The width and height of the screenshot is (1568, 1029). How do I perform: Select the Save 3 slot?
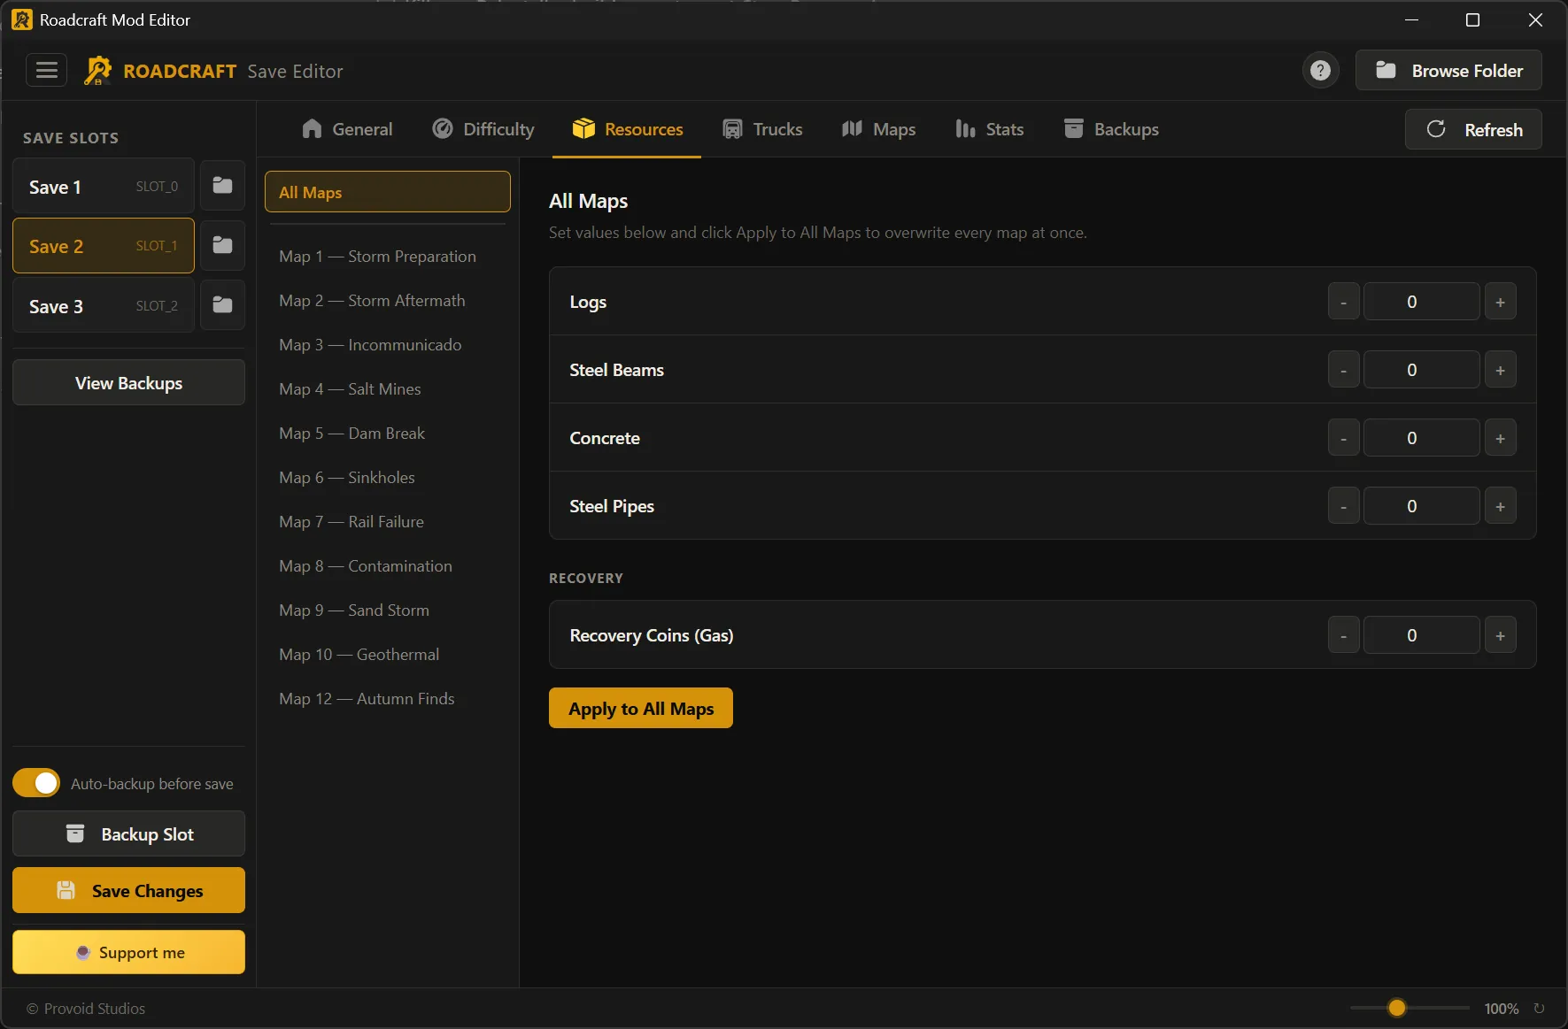[x=104, y=305]
